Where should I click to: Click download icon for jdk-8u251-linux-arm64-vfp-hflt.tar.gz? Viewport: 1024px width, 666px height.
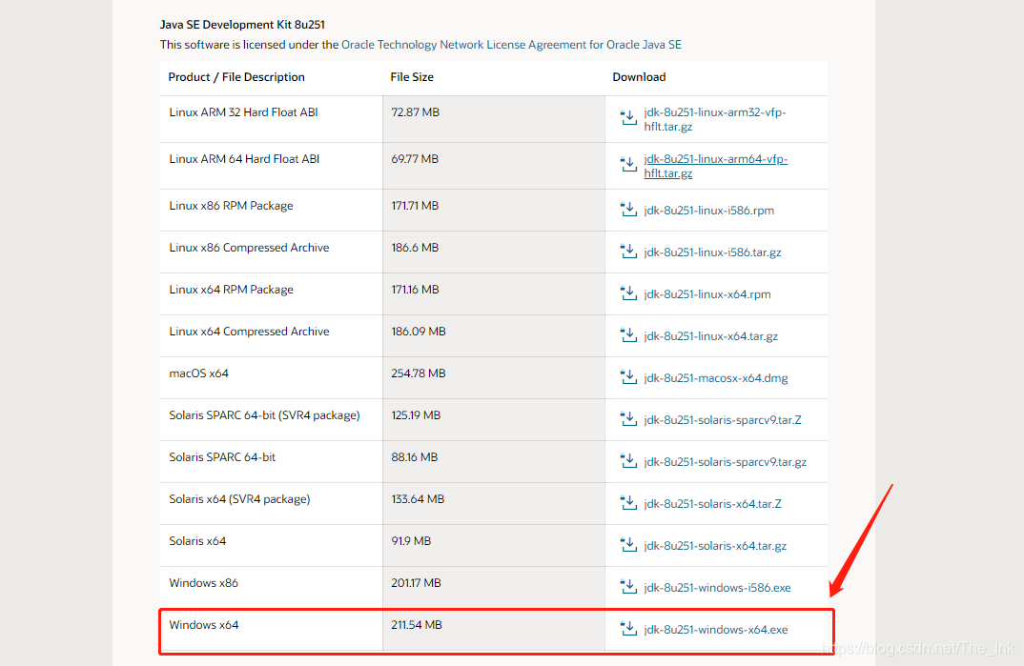pos(628,165)
